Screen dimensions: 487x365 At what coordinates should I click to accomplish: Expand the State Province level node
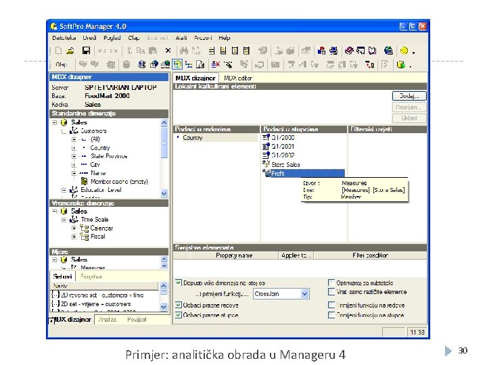tap(74, 156)
